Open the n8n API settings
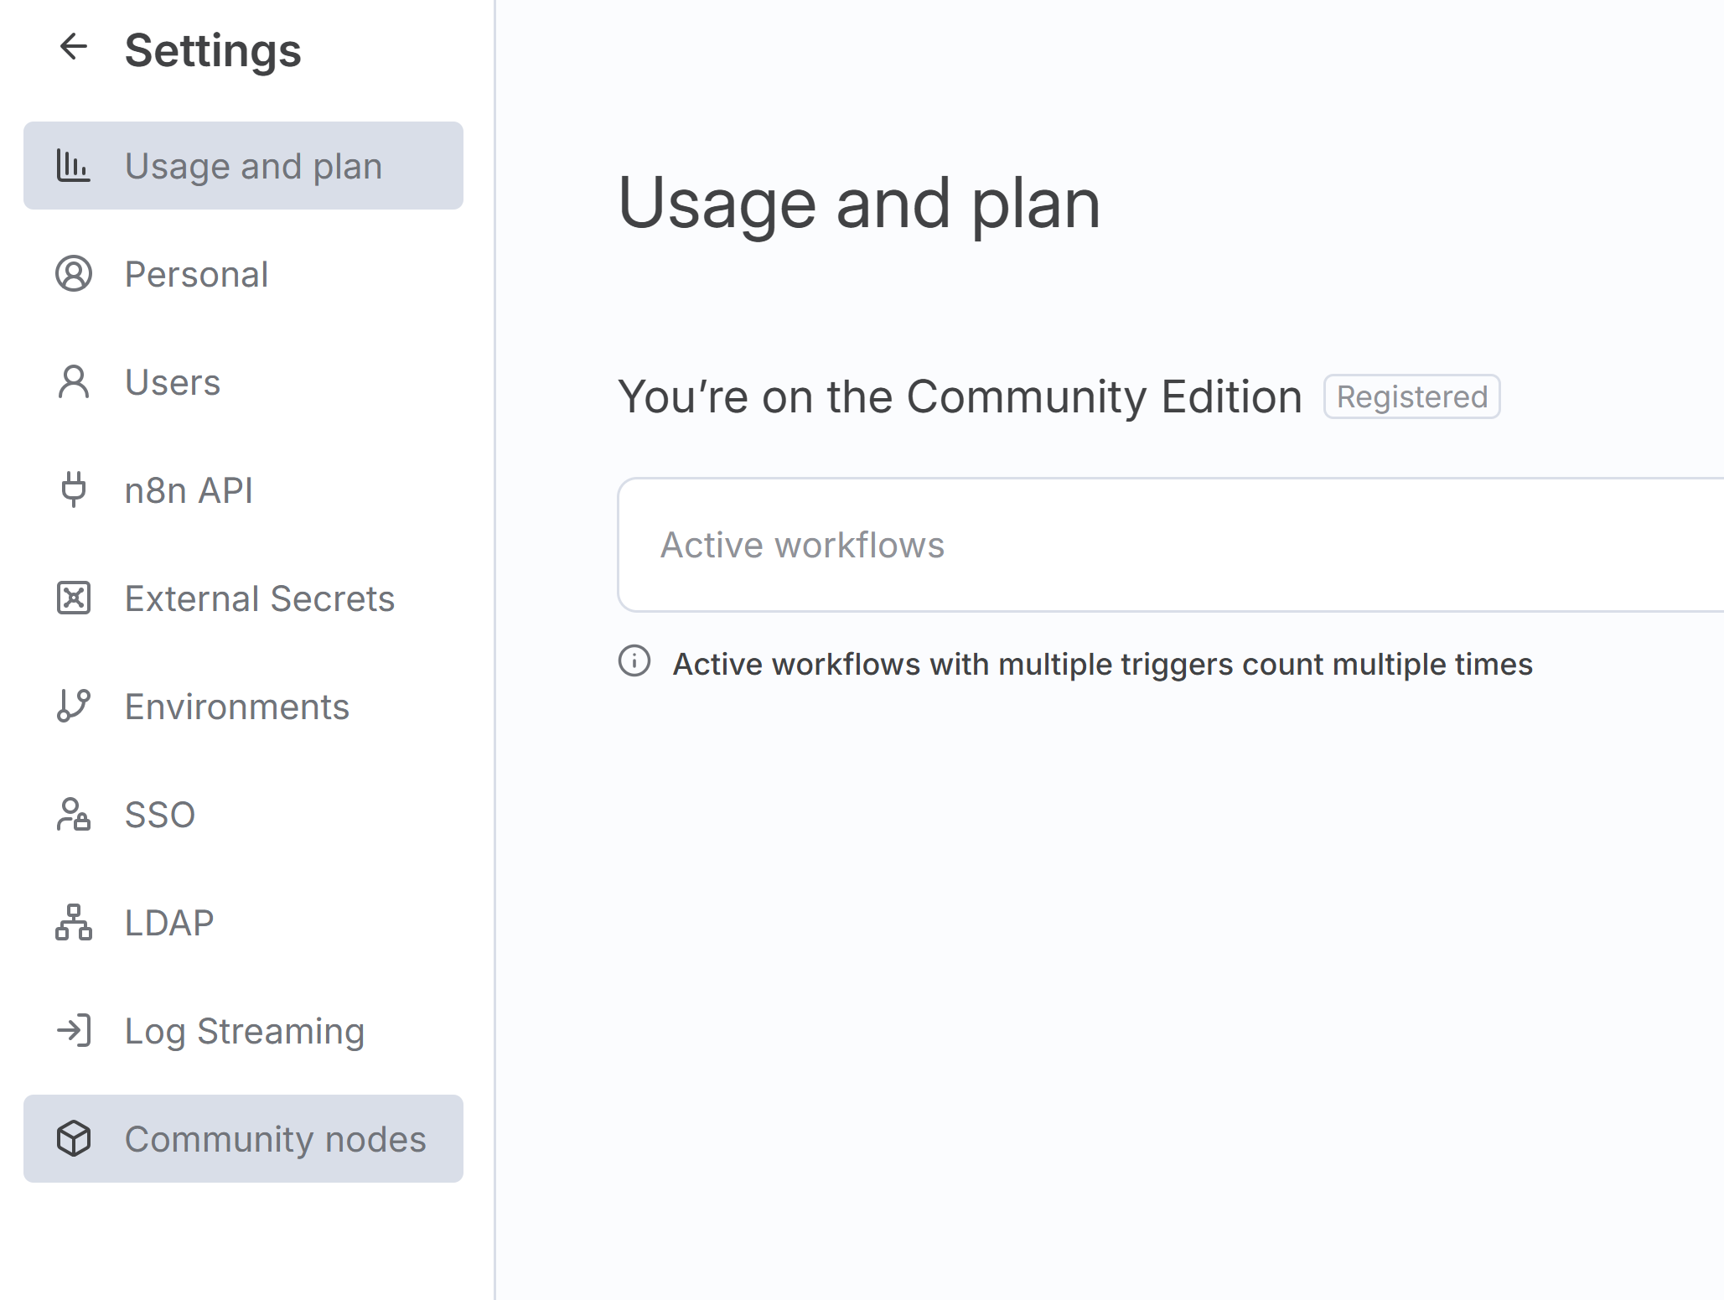1724x1300 pixels. [189, 490]
